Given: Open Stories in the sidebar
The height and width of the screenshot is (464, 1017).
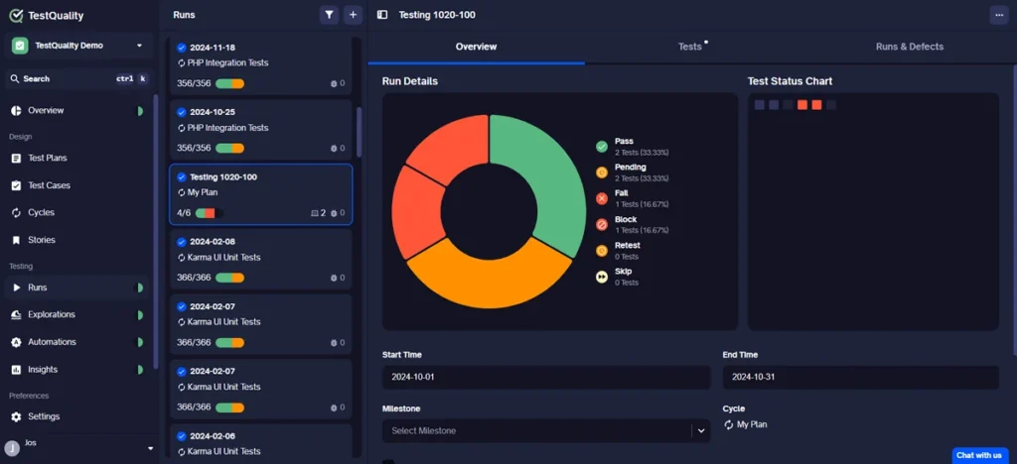Looking at the screenshot, I should [42, 240].
